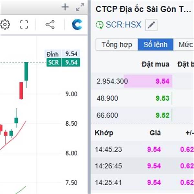This screenshot has height=194, width=194.
Task: Click price 9.54 in the 14:26:45 row
Action: pyautogui.click(x=154, y=166)
